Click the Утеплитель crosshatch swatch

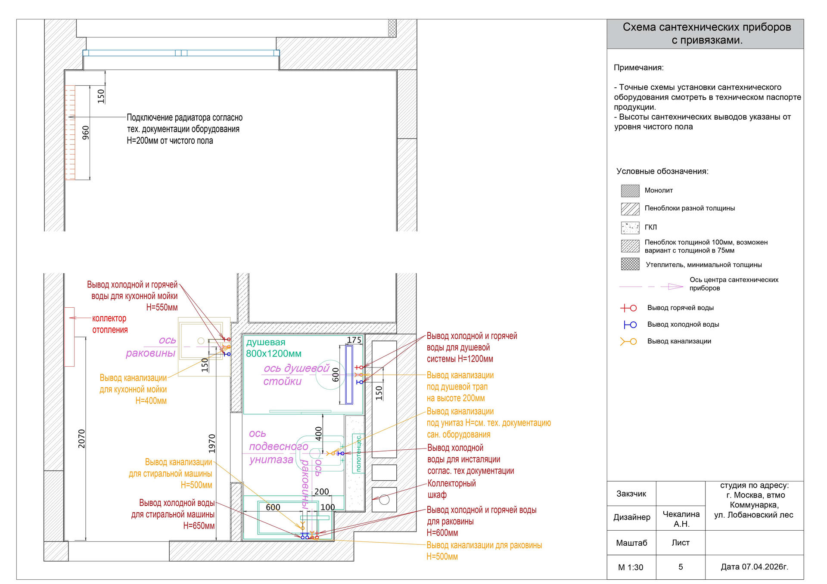coord(630,264)
